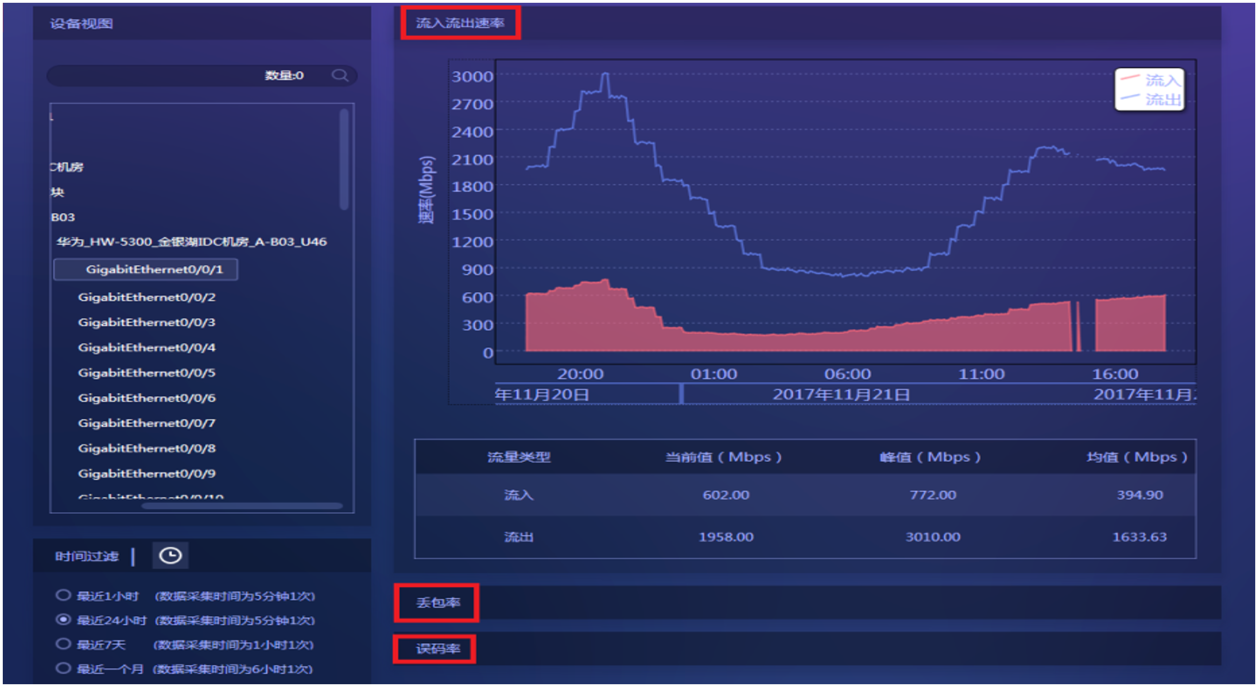Click the 流入 peak value 772.00
1258x687 pixels.
tap(933, 495)
